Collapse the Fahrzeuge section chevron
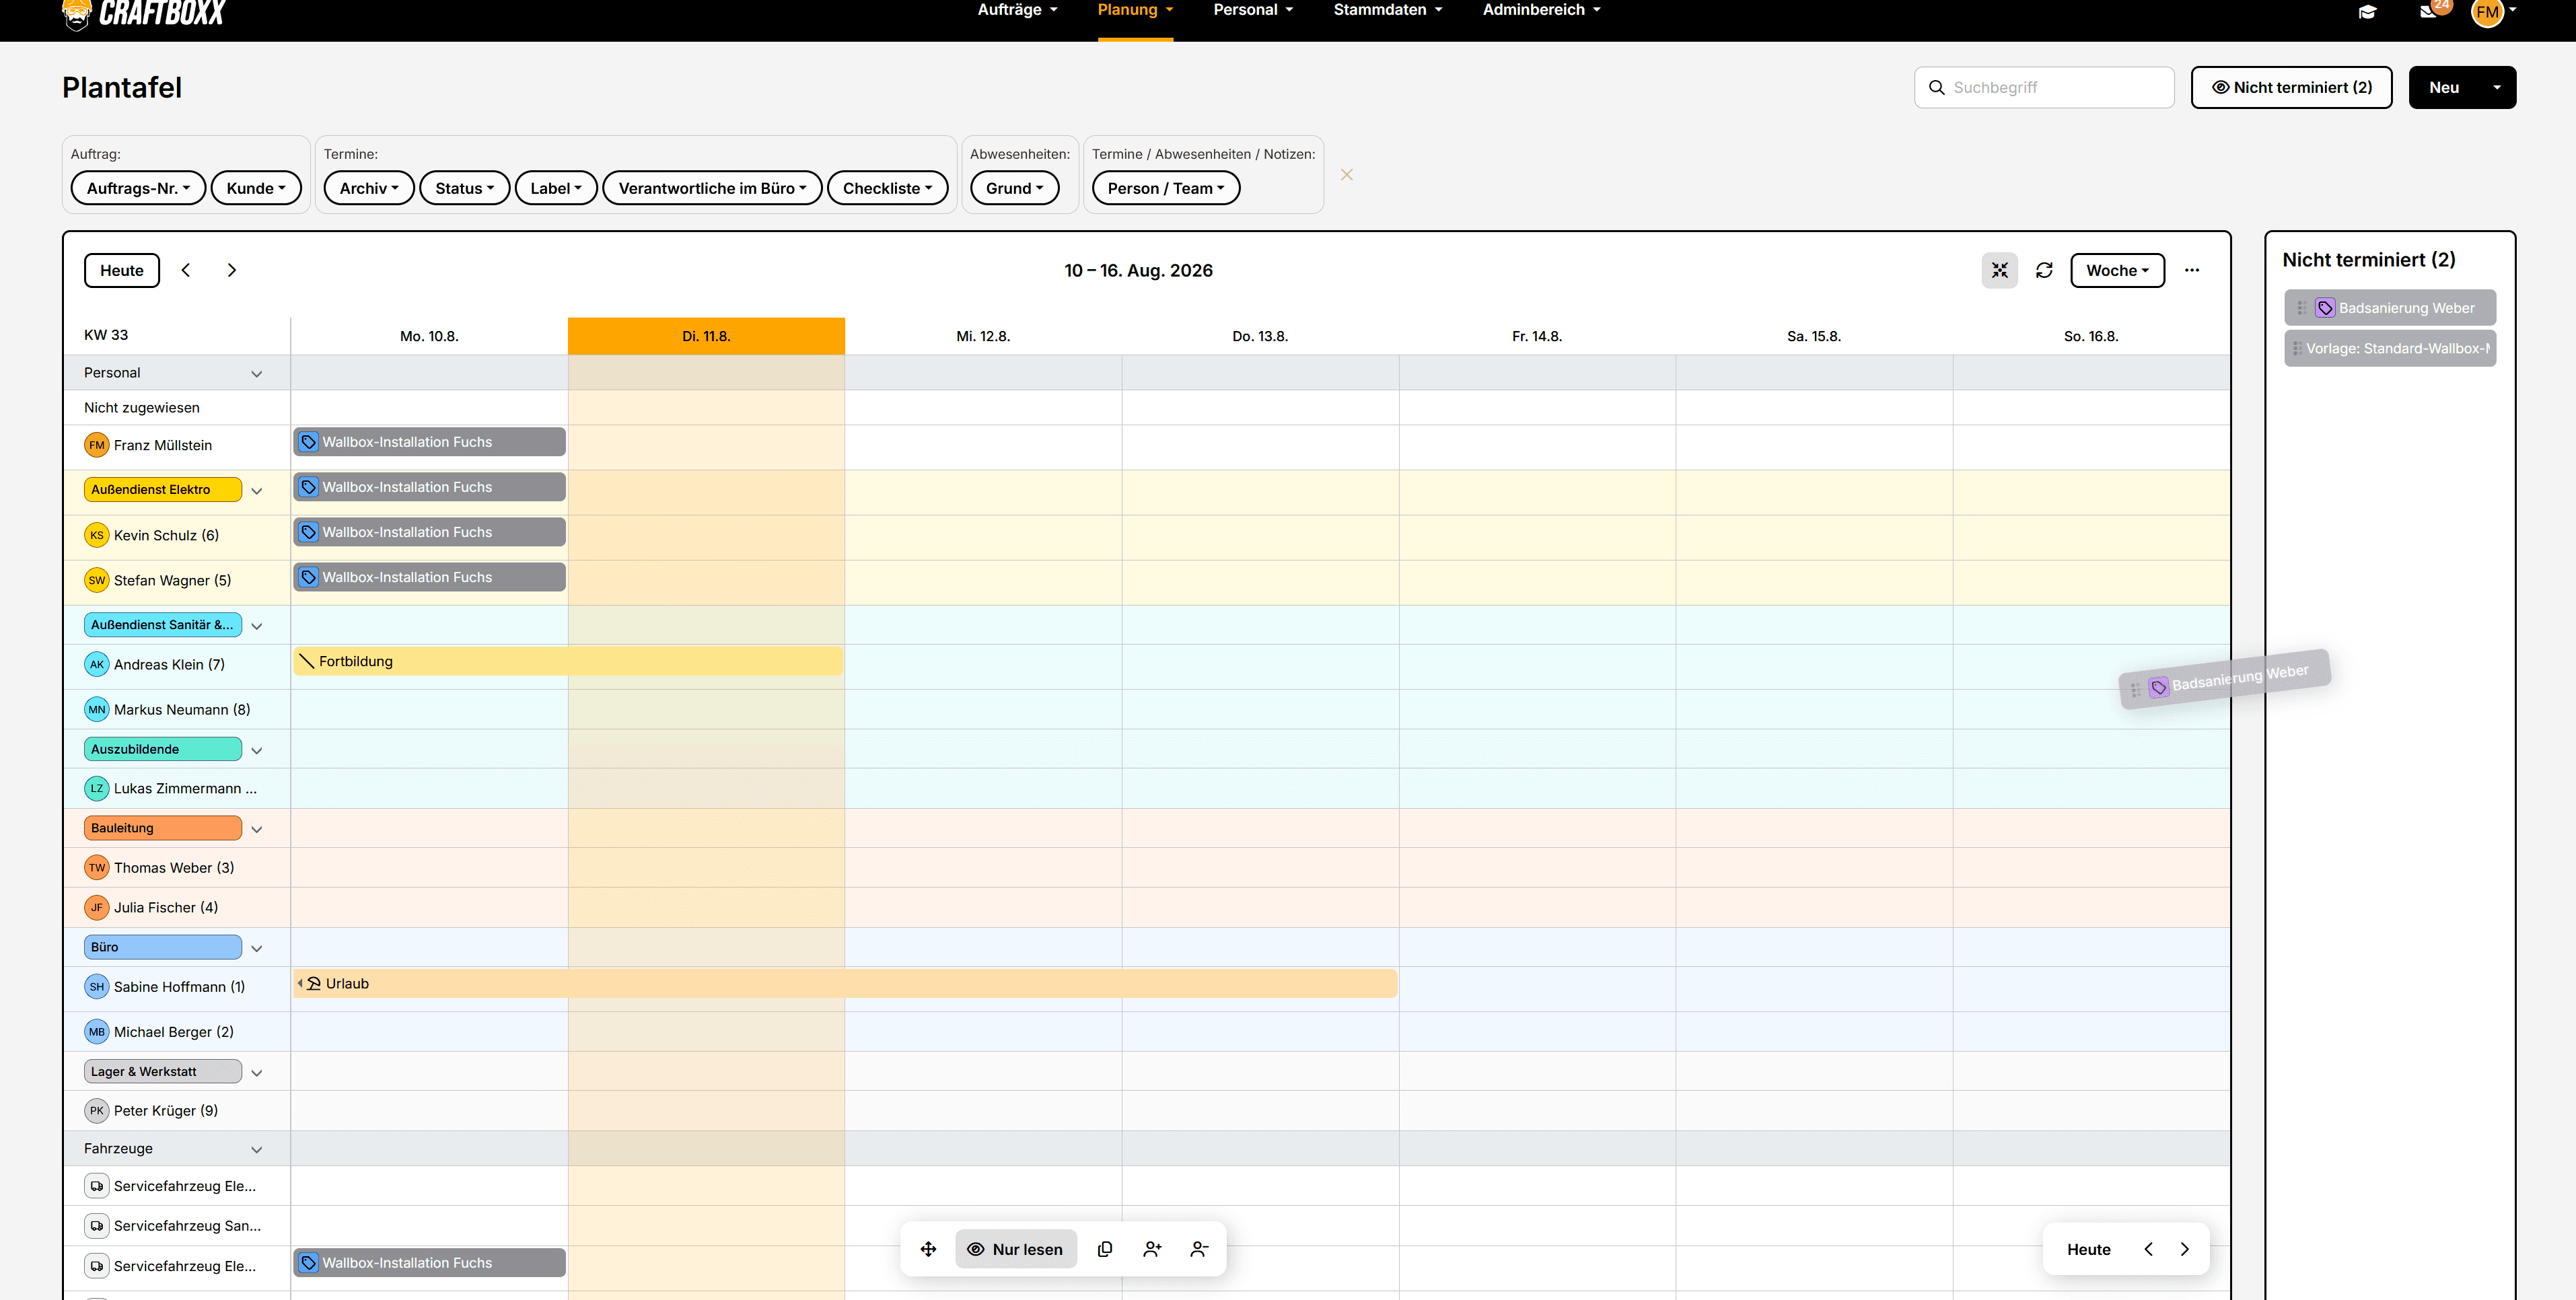This screenshot has height=1300, width=2576. [257, 1149]
